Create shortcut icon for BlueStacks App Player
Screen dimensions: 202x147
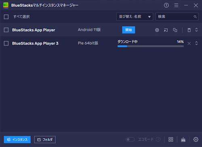[x=166, y=30]
